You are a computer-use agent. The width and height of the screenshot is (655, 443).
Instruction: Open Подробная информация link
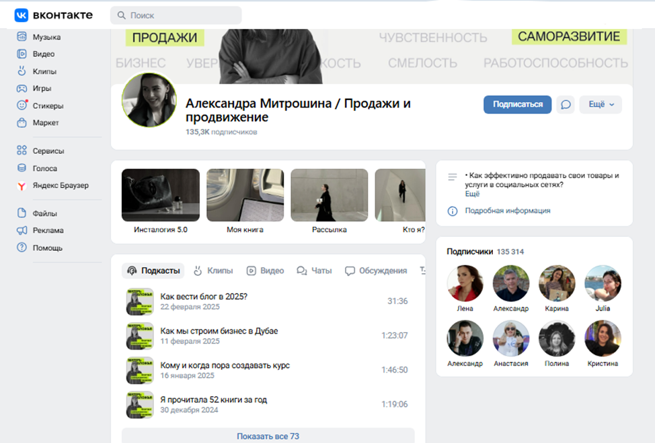(508, 211)
